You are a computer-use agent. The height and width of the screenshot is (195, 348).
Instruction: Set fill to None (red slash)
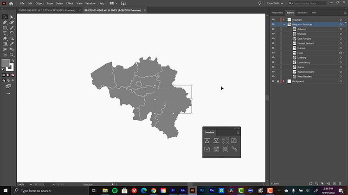coord(13,75)
